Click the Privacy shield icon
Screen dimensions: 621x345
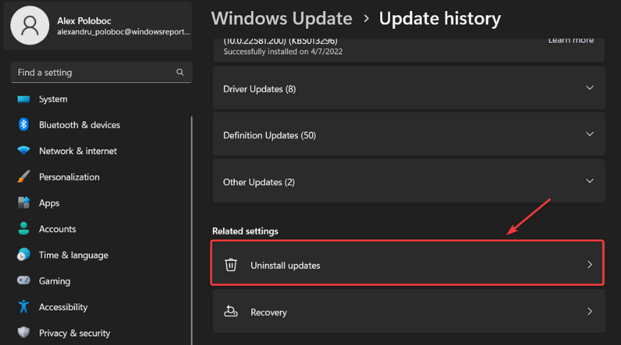(x=23, y=333)
